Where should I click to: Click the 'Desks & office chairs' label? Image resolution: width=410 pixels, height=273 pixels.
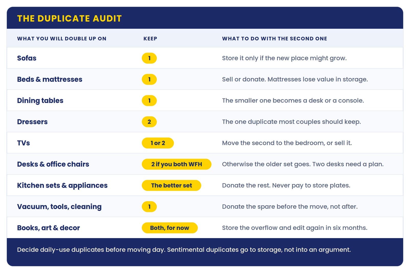point(53,164)
